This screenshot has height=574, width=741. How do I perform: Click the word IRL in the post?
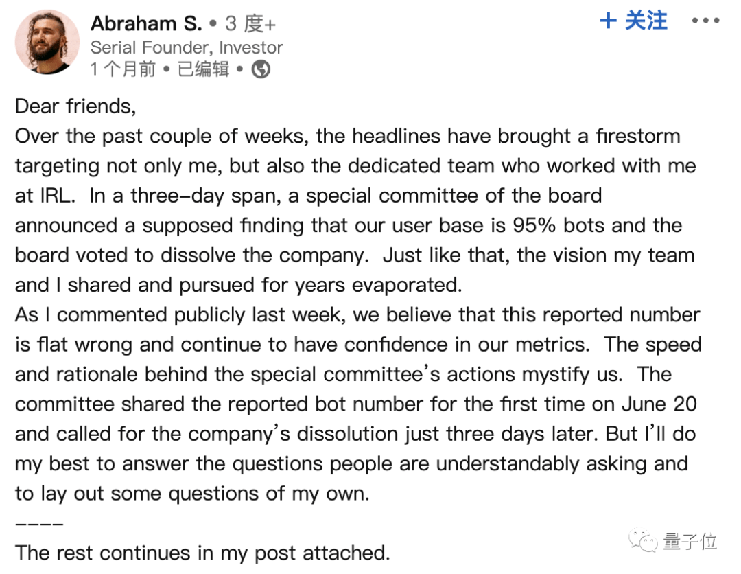click(53, 196)
